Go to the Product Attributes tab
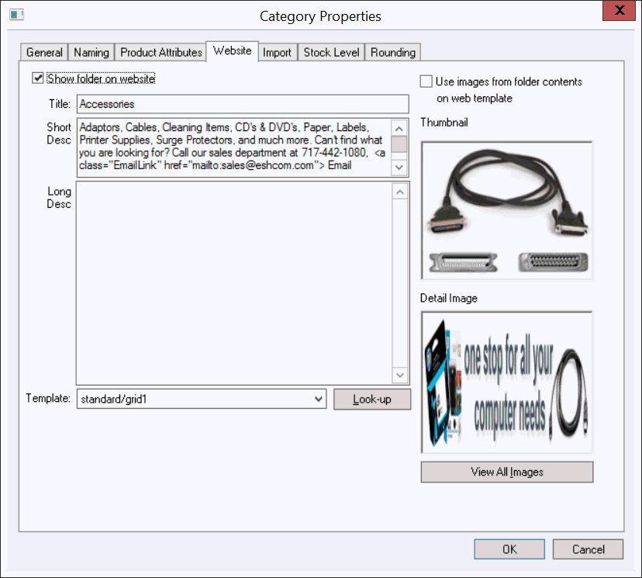 [160, 53]
